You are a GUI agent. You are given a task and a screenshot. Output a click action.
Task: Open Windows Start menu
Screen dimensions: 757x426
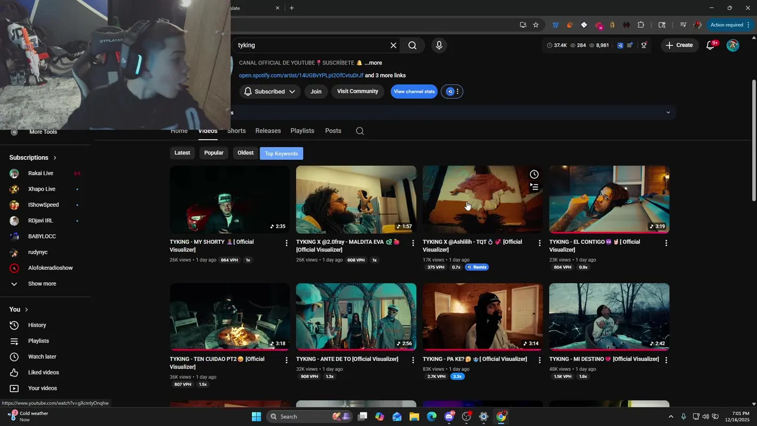[x=256, y=417]
